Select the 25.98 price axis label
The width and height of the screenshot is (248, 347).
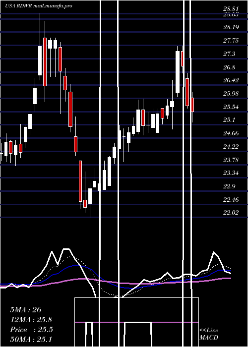[231, 94]
